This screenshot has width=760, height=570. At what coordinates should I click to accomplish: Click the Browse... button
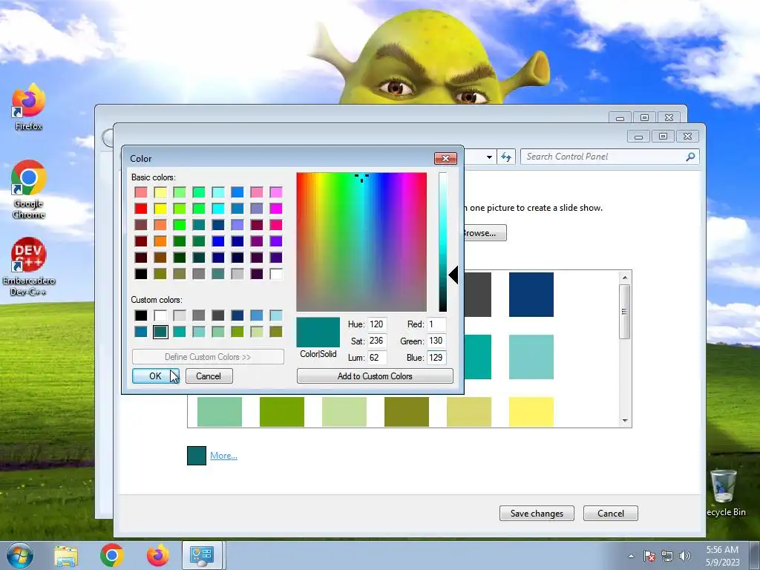click(482, 232)
